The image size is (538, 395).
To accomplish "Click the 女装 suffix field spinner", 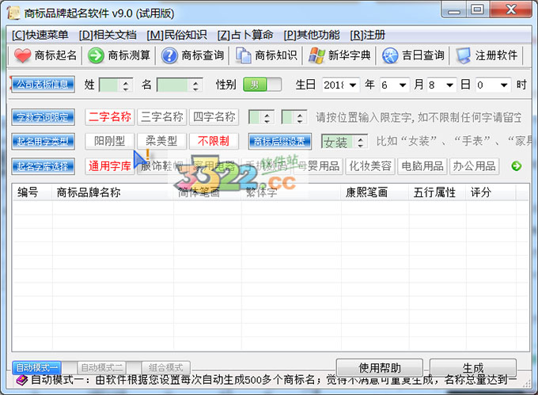I will point(361,142).
